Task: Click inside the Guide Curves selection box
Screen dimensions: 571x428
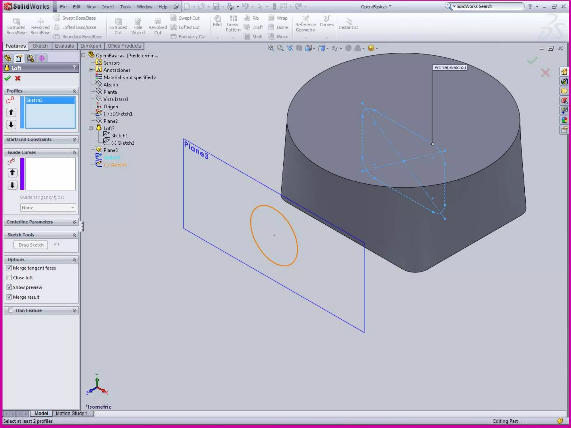Action: coord(50,174)
